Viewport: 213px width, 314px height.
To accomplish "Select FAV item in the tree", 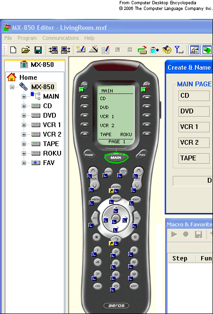I will point(49,163).
